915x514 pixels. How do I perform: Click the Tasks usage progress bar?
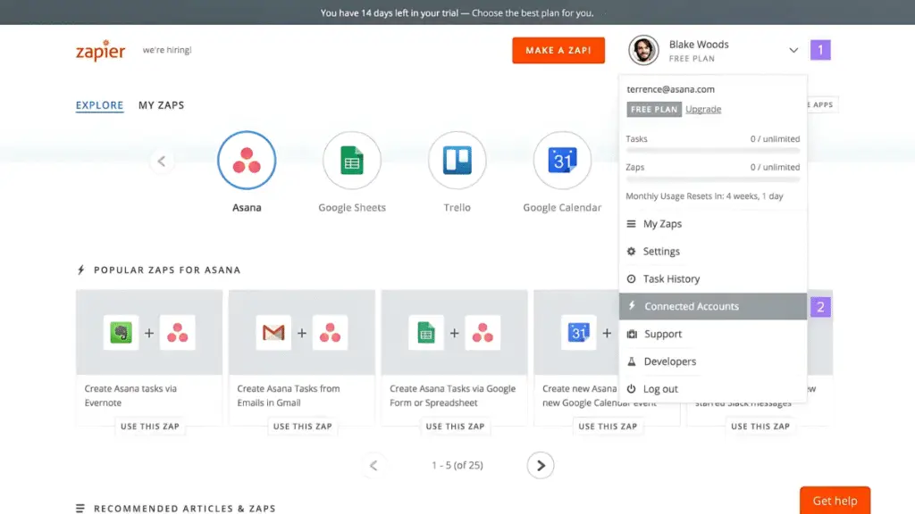point(713,151)
